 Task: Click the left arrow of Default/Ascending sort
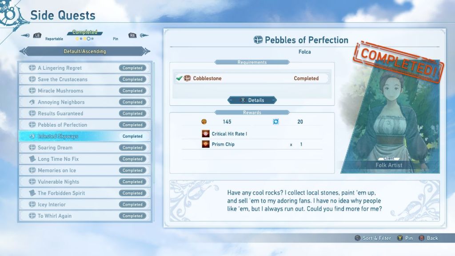23,52
